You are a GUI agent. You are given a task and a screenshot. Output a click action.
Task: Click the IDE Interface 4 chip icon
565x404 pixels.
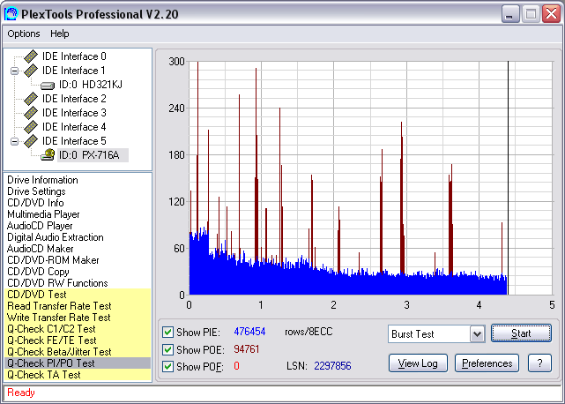click(31, 127)
